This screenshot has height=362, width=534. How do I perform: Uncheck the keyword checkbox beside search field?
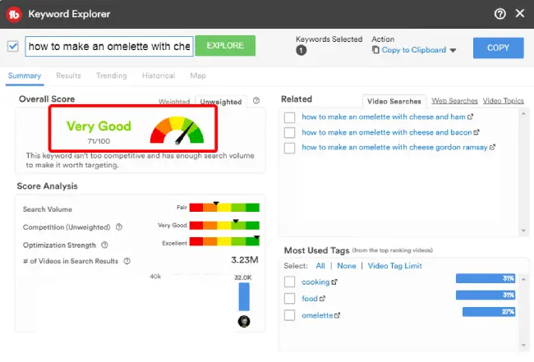pyautogui.click(x=13, y=46)
